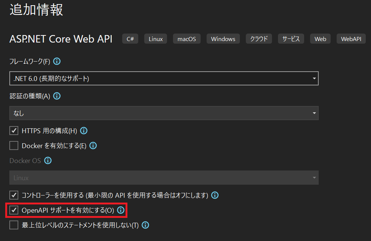
Task: Click the サービス tag
Action: tap(291, 39)
